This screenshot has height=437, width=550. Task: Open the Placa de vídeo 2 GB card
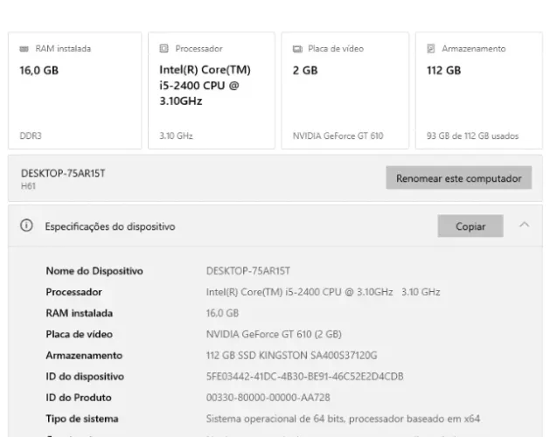click(345, 91)
